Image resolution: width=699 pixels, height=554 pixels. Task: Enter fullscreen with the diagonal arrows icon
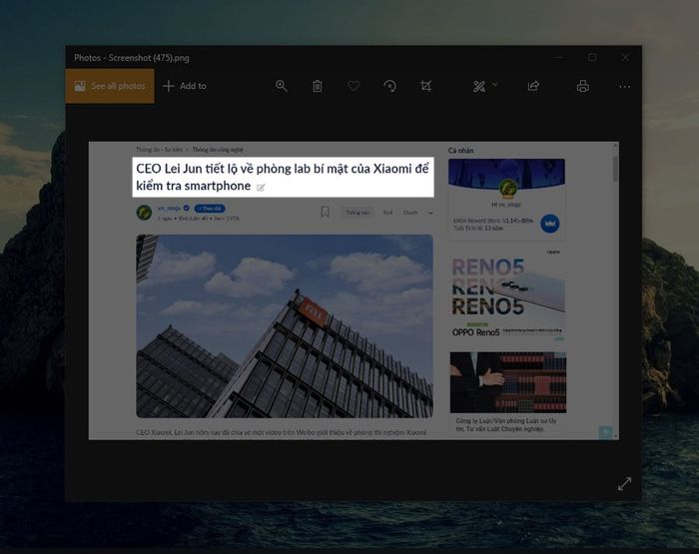pos(624,484)
